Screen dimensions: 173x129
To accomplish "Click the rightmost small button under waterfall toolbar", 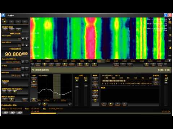I will pos(165,64).
